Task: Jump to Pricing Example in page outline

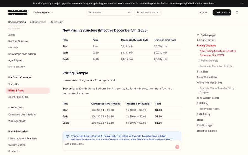Action: 209,61
